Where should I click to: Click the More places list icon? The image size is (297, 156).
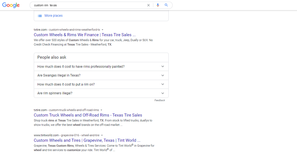tap(40, 16)
